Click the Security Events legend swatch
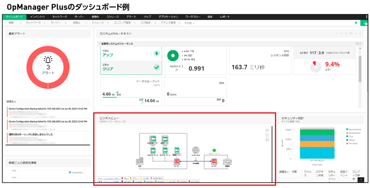370x188 pixels. [x=347, y=130]
